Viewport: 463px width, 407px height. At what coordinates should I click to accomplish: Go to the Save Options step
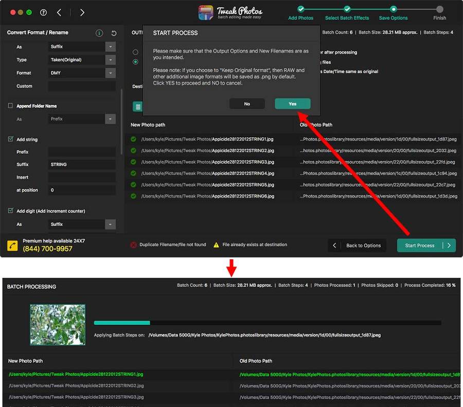point(394,13)
